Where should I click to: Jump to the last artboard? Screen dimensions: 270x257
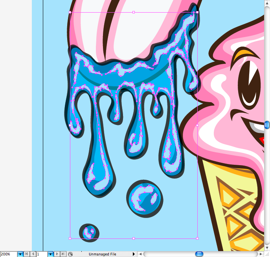63,254
